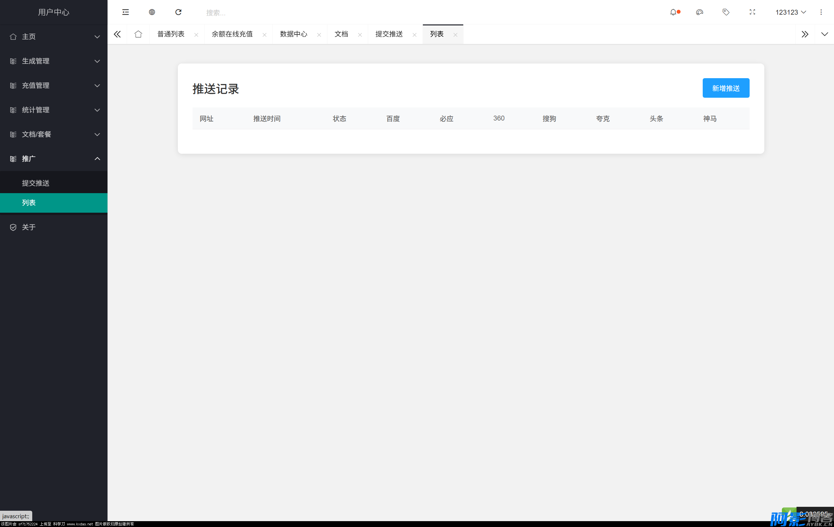The width and height of the screenshot is (834, 527).
Task: Close the 余额在线充值 tab
Action: click(264, 35)
